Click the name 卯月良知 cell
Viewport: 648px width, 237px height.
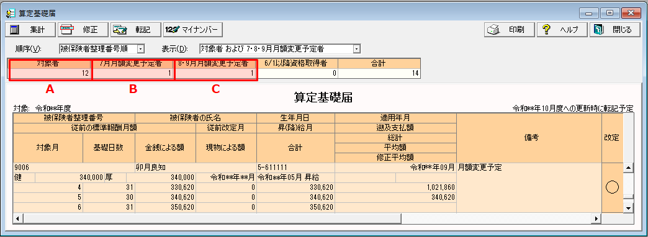pyautogui.click(x=196, y=168)
